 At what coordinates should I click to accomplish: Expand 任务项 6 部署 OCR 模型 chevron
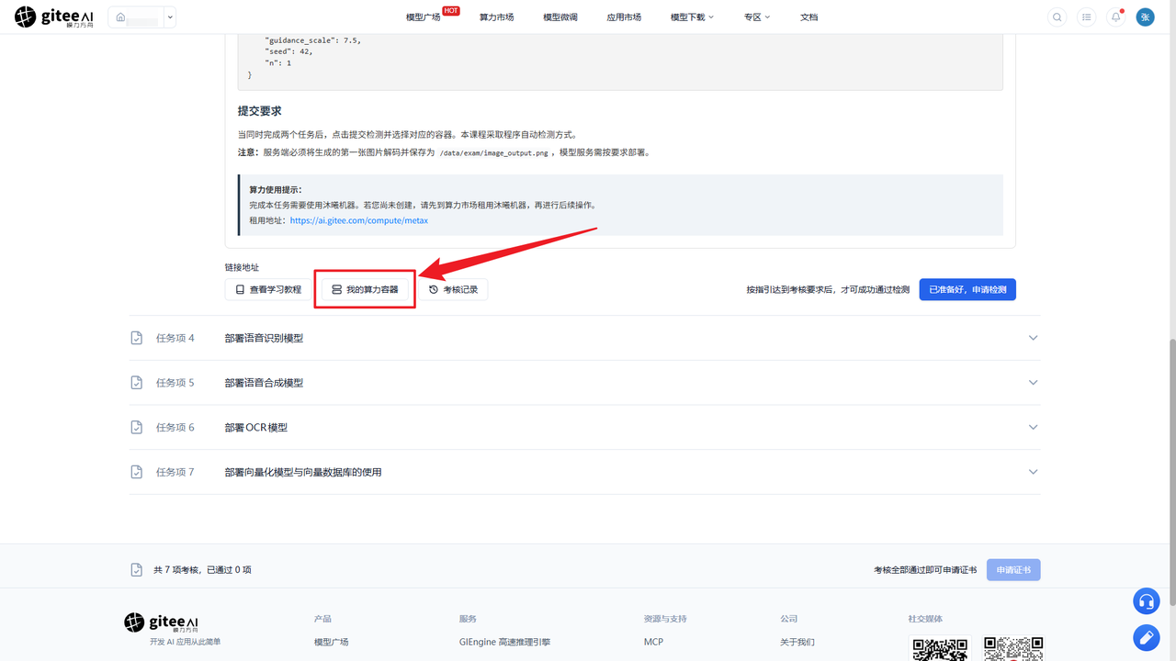[x=1033, y=427]
